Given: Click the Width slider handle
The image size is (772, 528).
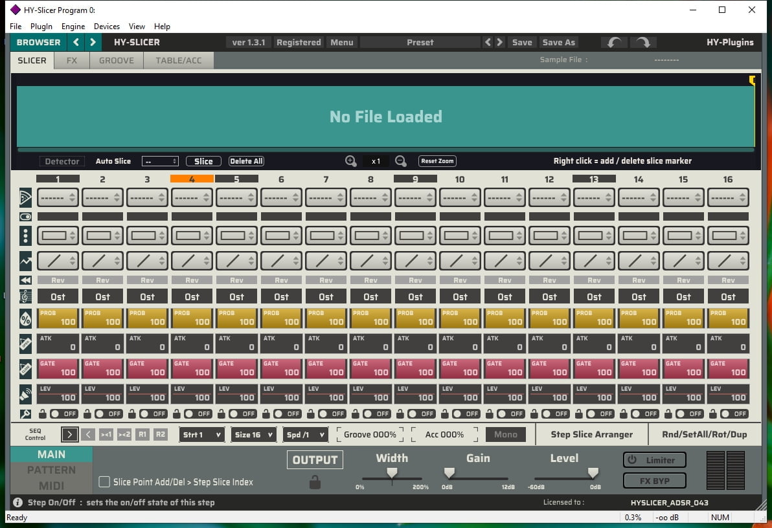Looking at the screenshot, I should [392, 473].
